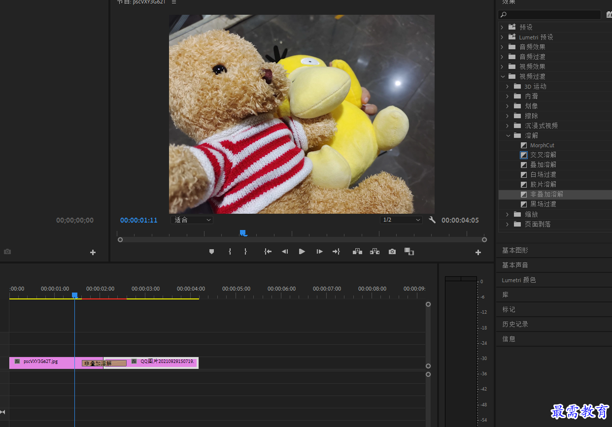Open the source monitor button editor plus
Viewport: 612px width, 427px height.
pyautogui.click(x=93, y=253)
